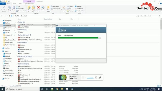Click the webcam icon on the recorder bar
The width and height of the screenshot is (162, 91).
[x=96, y=77]
